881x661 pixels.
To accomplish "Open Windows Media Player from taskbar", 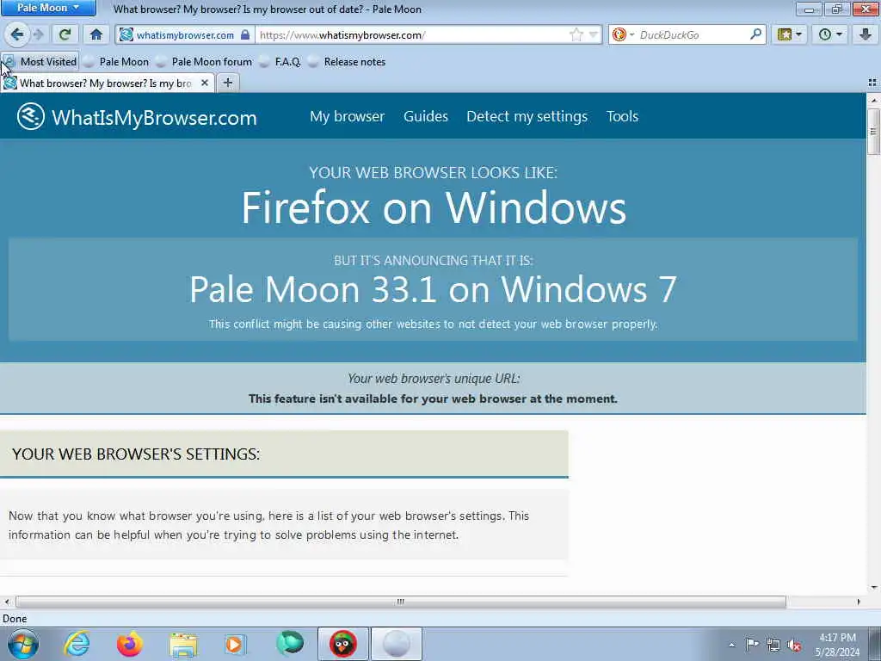I will (235, 644).
